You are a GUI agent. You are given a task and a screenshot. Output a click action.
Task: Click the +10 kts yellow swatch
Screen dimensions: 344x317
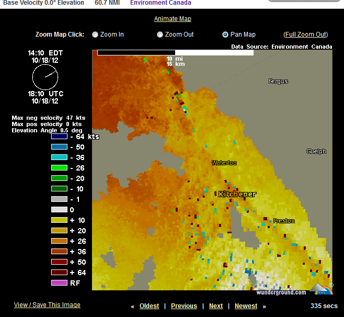pos(59,220)
